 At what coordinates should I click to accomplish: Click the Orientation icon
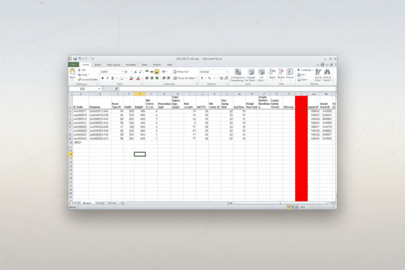(164, 72)
